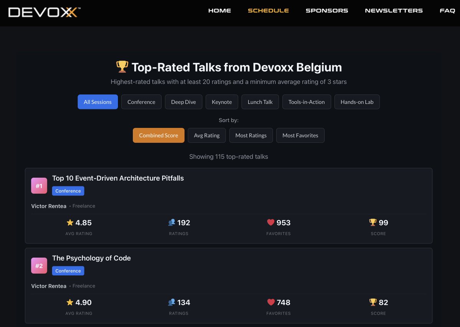Click star icon for 4.90 rating
Screen dimensions: 460x327
[x=70, y=302]
